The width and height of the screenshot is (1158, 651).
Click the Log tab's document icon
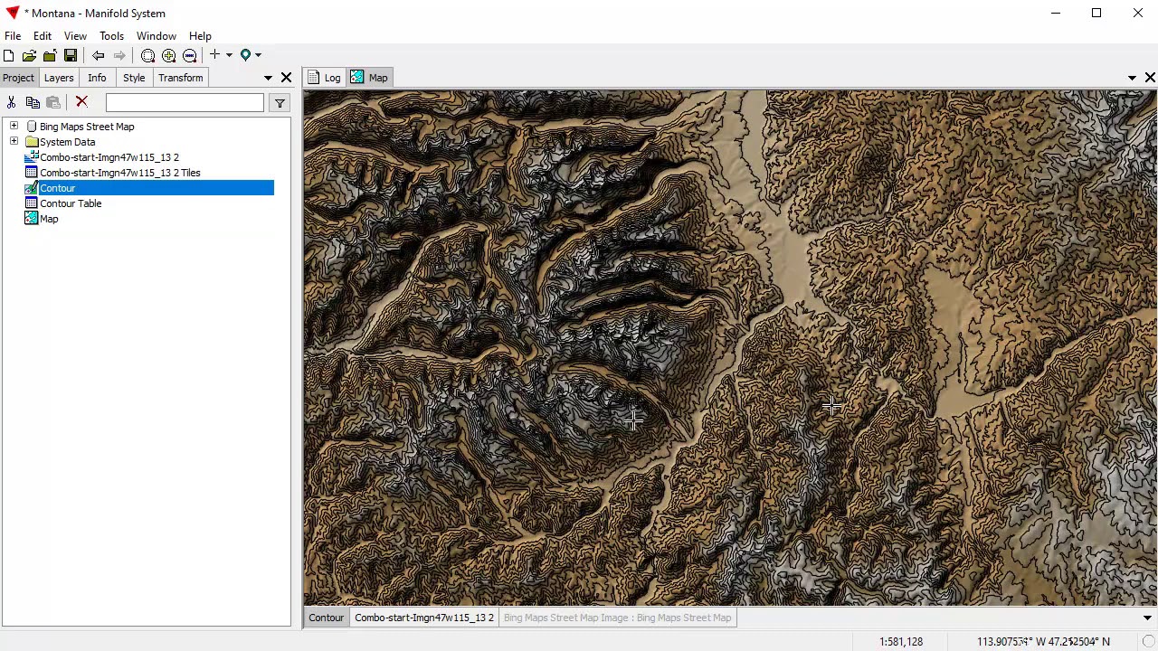314,78
